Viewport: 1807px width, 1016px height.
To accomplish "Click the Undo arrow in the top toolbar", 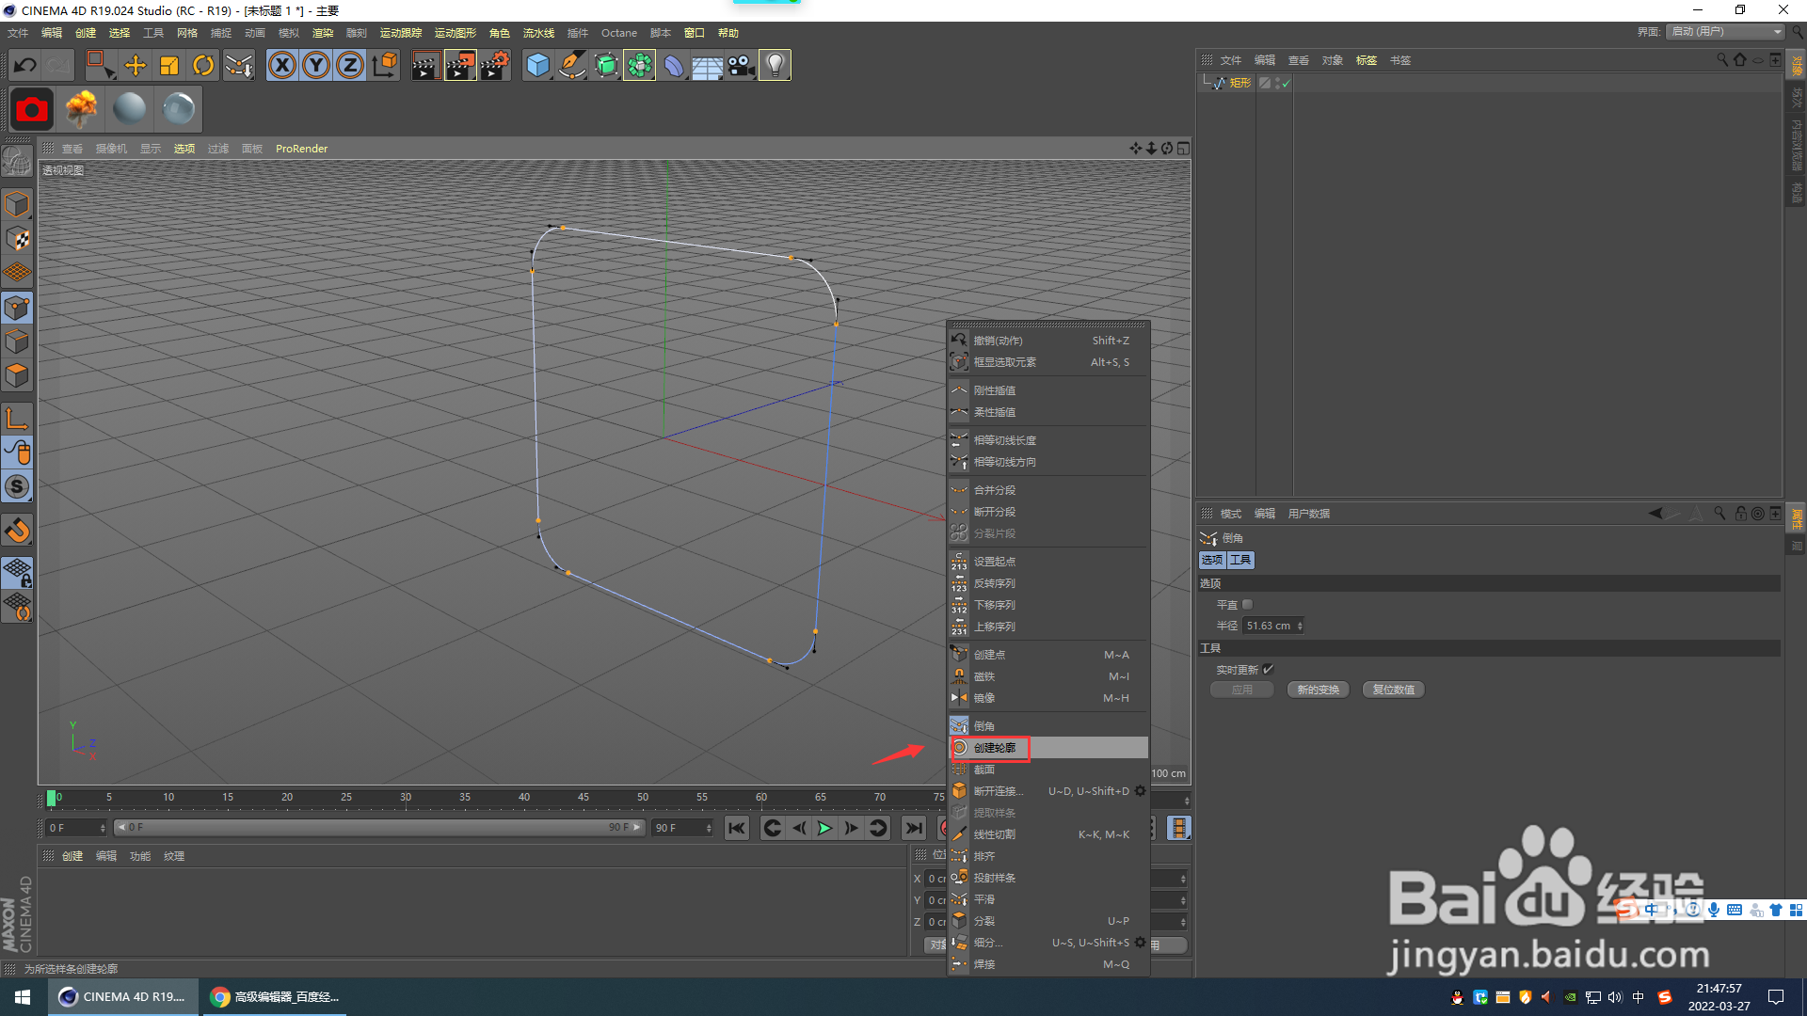I will [25, 65].
